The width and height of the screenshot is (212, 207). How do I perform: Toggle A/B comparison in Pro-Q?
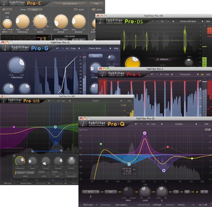pos(148,124)
